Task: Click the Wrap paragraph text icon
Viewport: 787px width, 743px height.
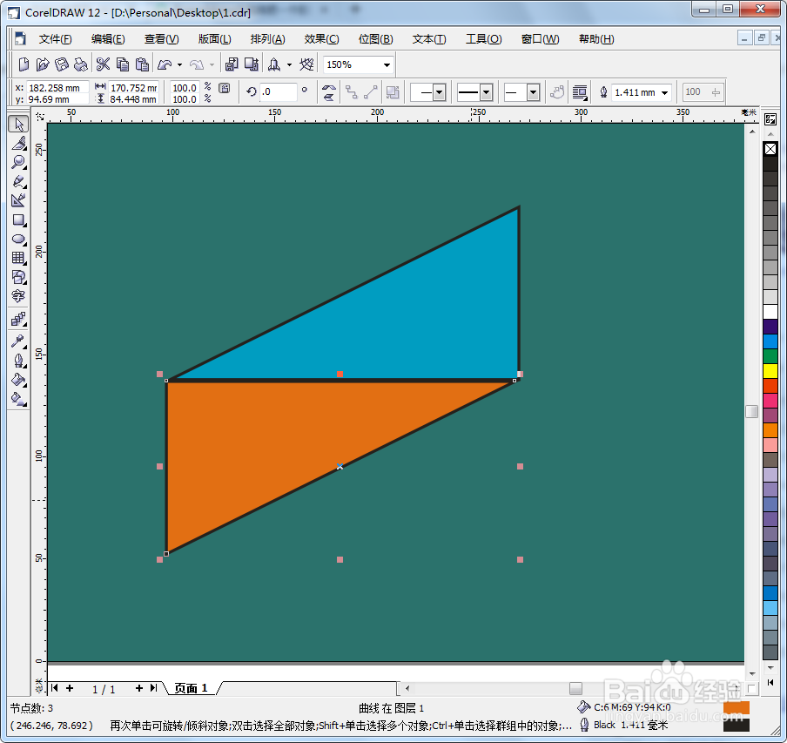Action: (580, 92)
